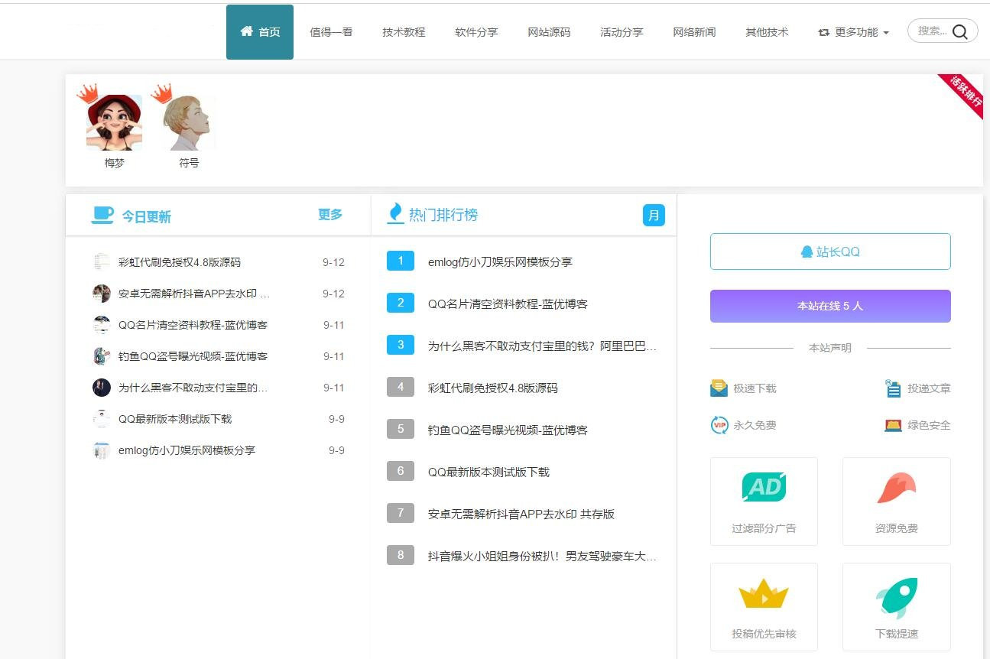Click rank 4 badge in 热门排行榜
Screen dimensions: 990x659
pyautogui.click(x=401, y=387)
